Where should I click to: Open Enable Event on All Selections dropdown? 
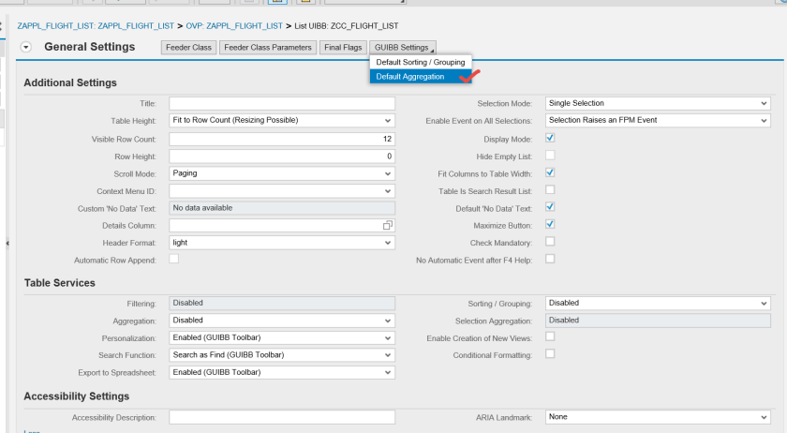(658, 121)
